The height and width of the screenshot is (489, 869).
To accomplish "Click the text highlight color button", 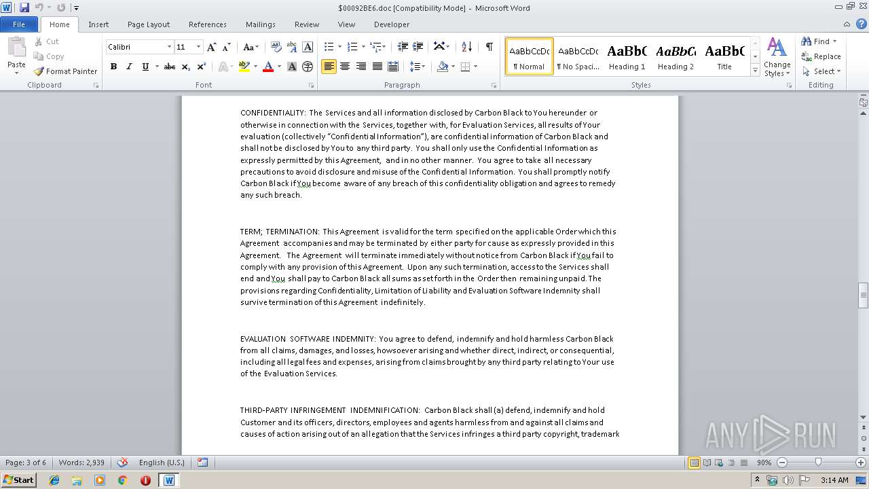I will pos(244,67).
